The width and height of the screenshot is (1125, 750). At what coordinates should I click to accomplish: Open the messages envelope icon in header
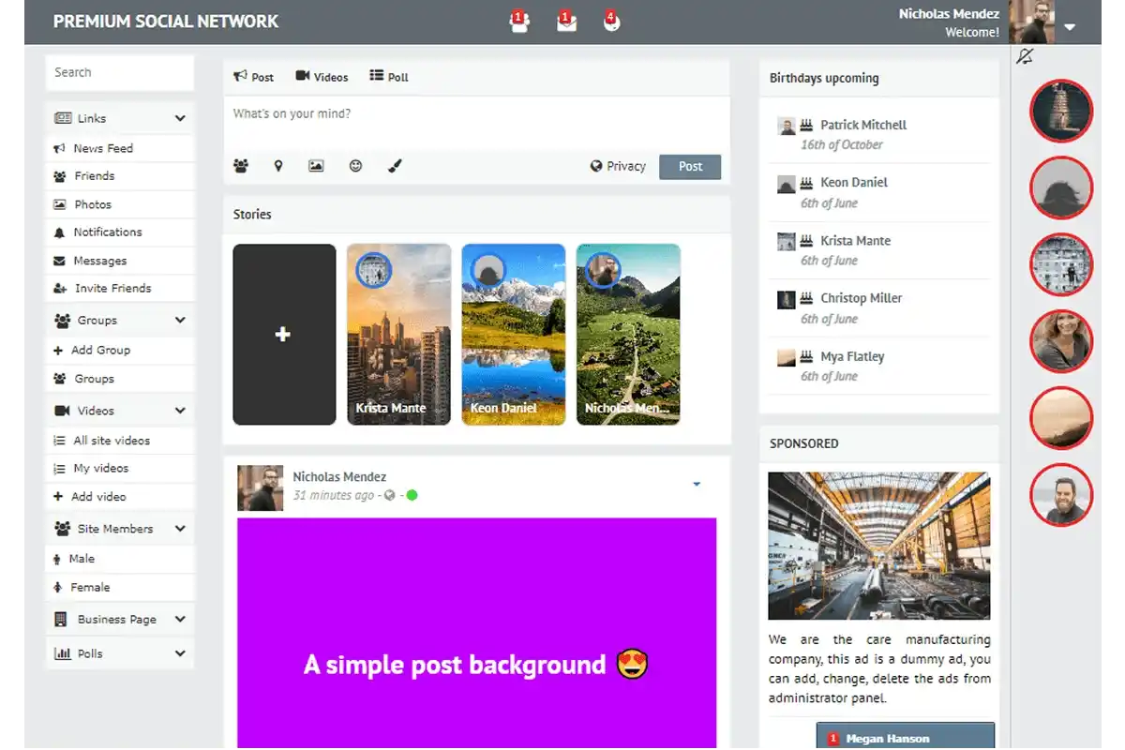[566, 22]
